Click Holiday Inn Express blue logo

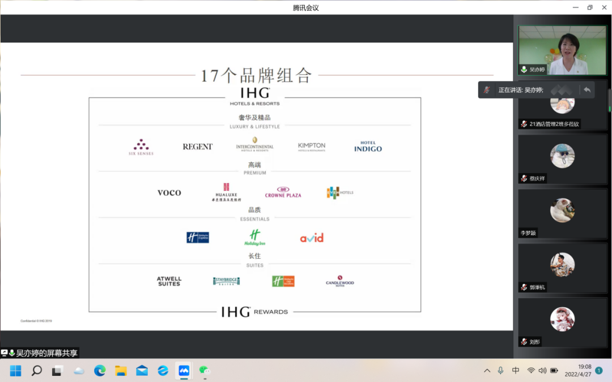point(198,237)
